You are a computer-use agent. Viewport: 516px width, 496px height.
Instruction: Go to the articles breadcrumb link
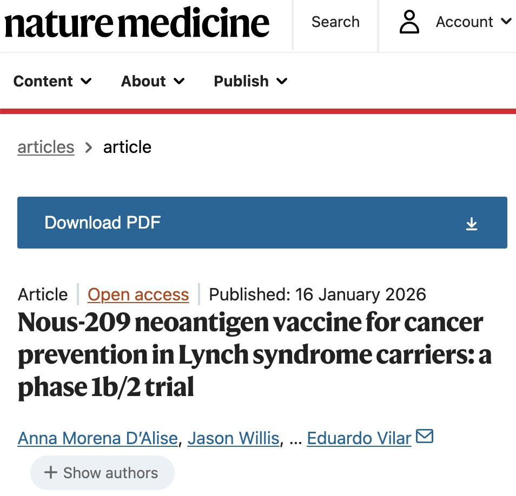coord(46,147)
